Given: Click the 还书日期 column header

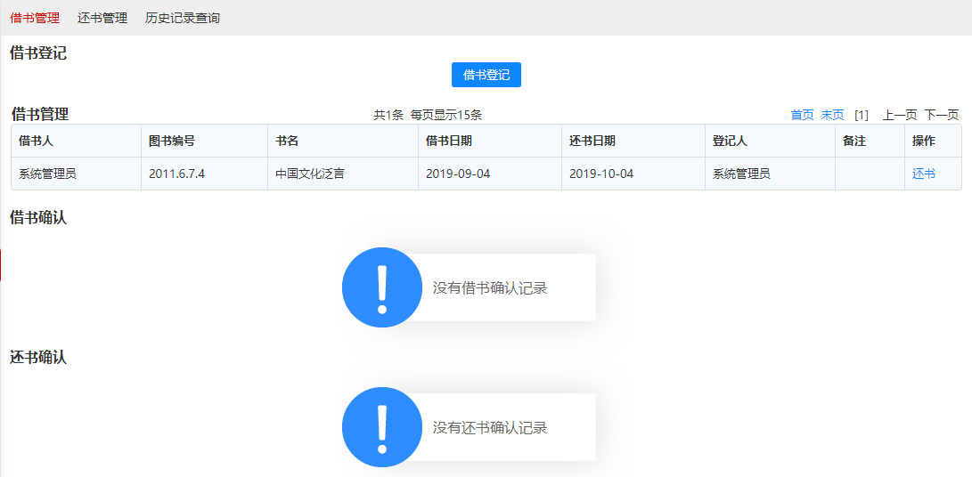Looking at the screenshot, I should (592, 141).
